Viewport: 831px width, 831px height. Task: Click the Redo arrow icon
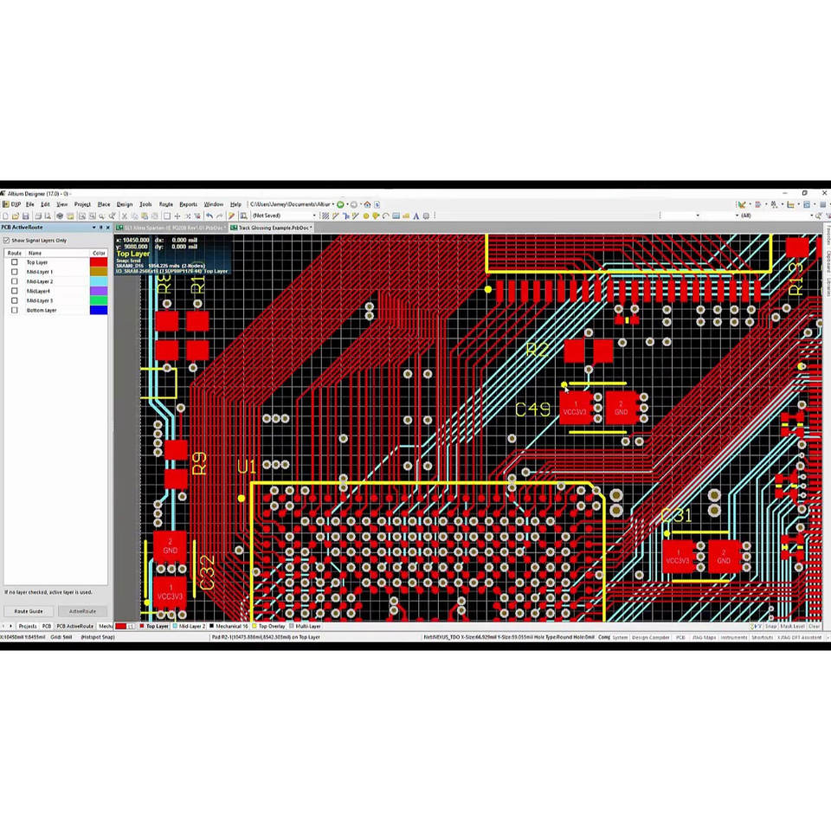219,216
